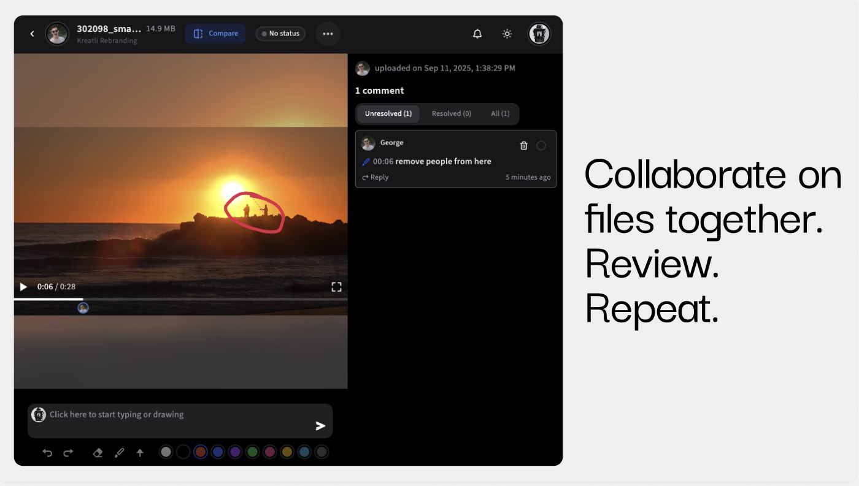
Task: Switch to the All (1) comments tab
Action: [x=499, y=113]
